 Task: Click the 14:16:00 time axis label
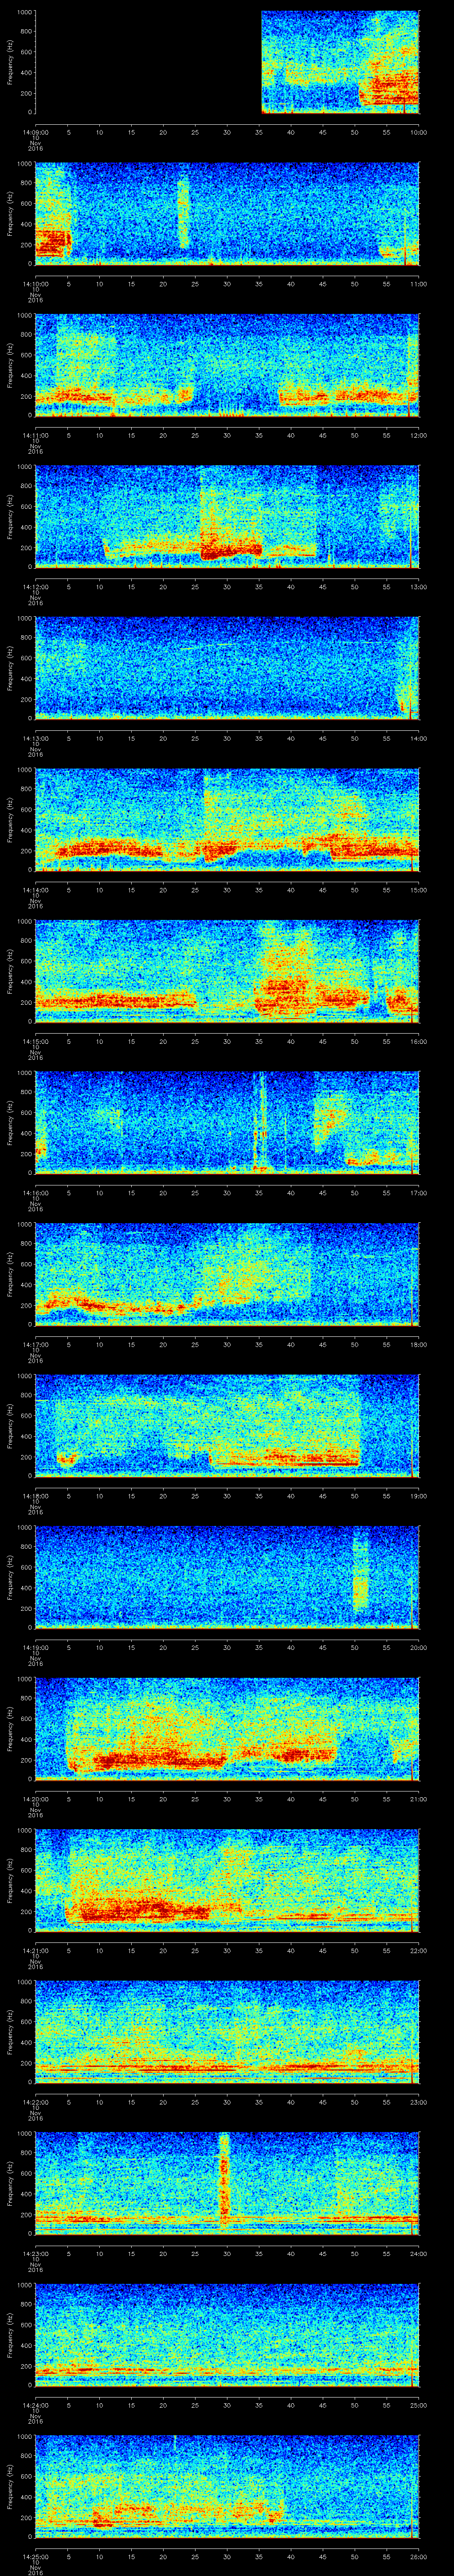coord(35,1193)
